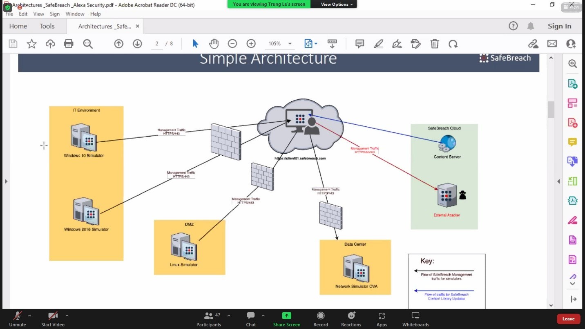The image size is (585, 329).
Task: Go to the next page arrow
Action: [137, 44]
